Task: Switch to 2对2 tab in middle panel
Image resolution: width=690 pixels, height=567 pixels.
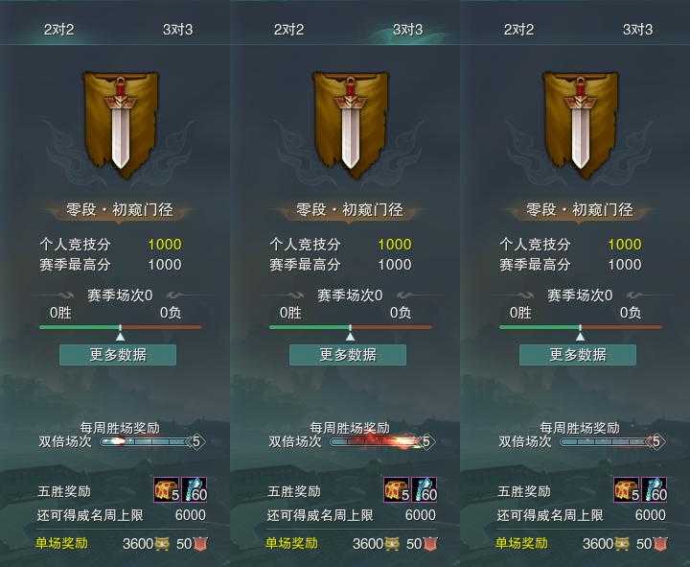Action: [289, 30]
